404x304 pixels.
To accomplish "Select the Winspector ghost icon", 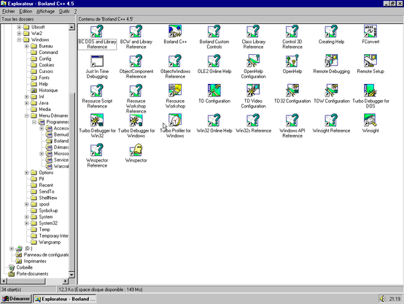I will pos(136,150).
